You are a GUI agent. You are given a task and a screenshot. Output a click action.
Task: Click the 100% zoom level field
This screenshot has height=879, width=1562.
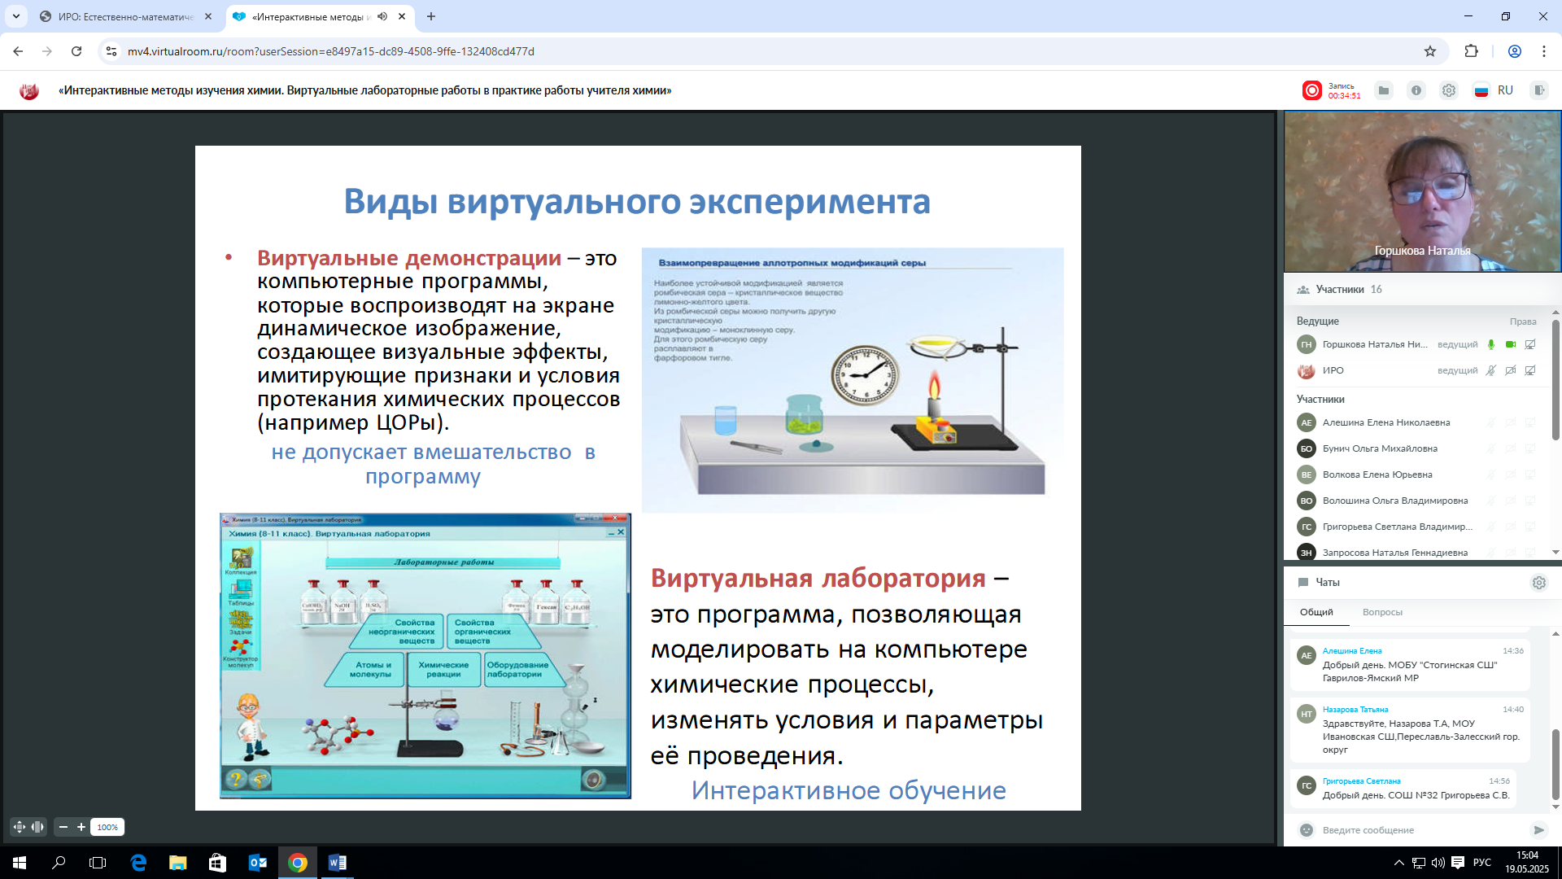pyautogui.click(x=107, y=827)
